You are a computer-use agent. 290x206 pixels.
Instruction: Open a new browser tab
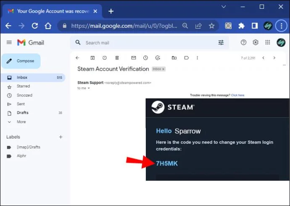click(x=111, y=11)
